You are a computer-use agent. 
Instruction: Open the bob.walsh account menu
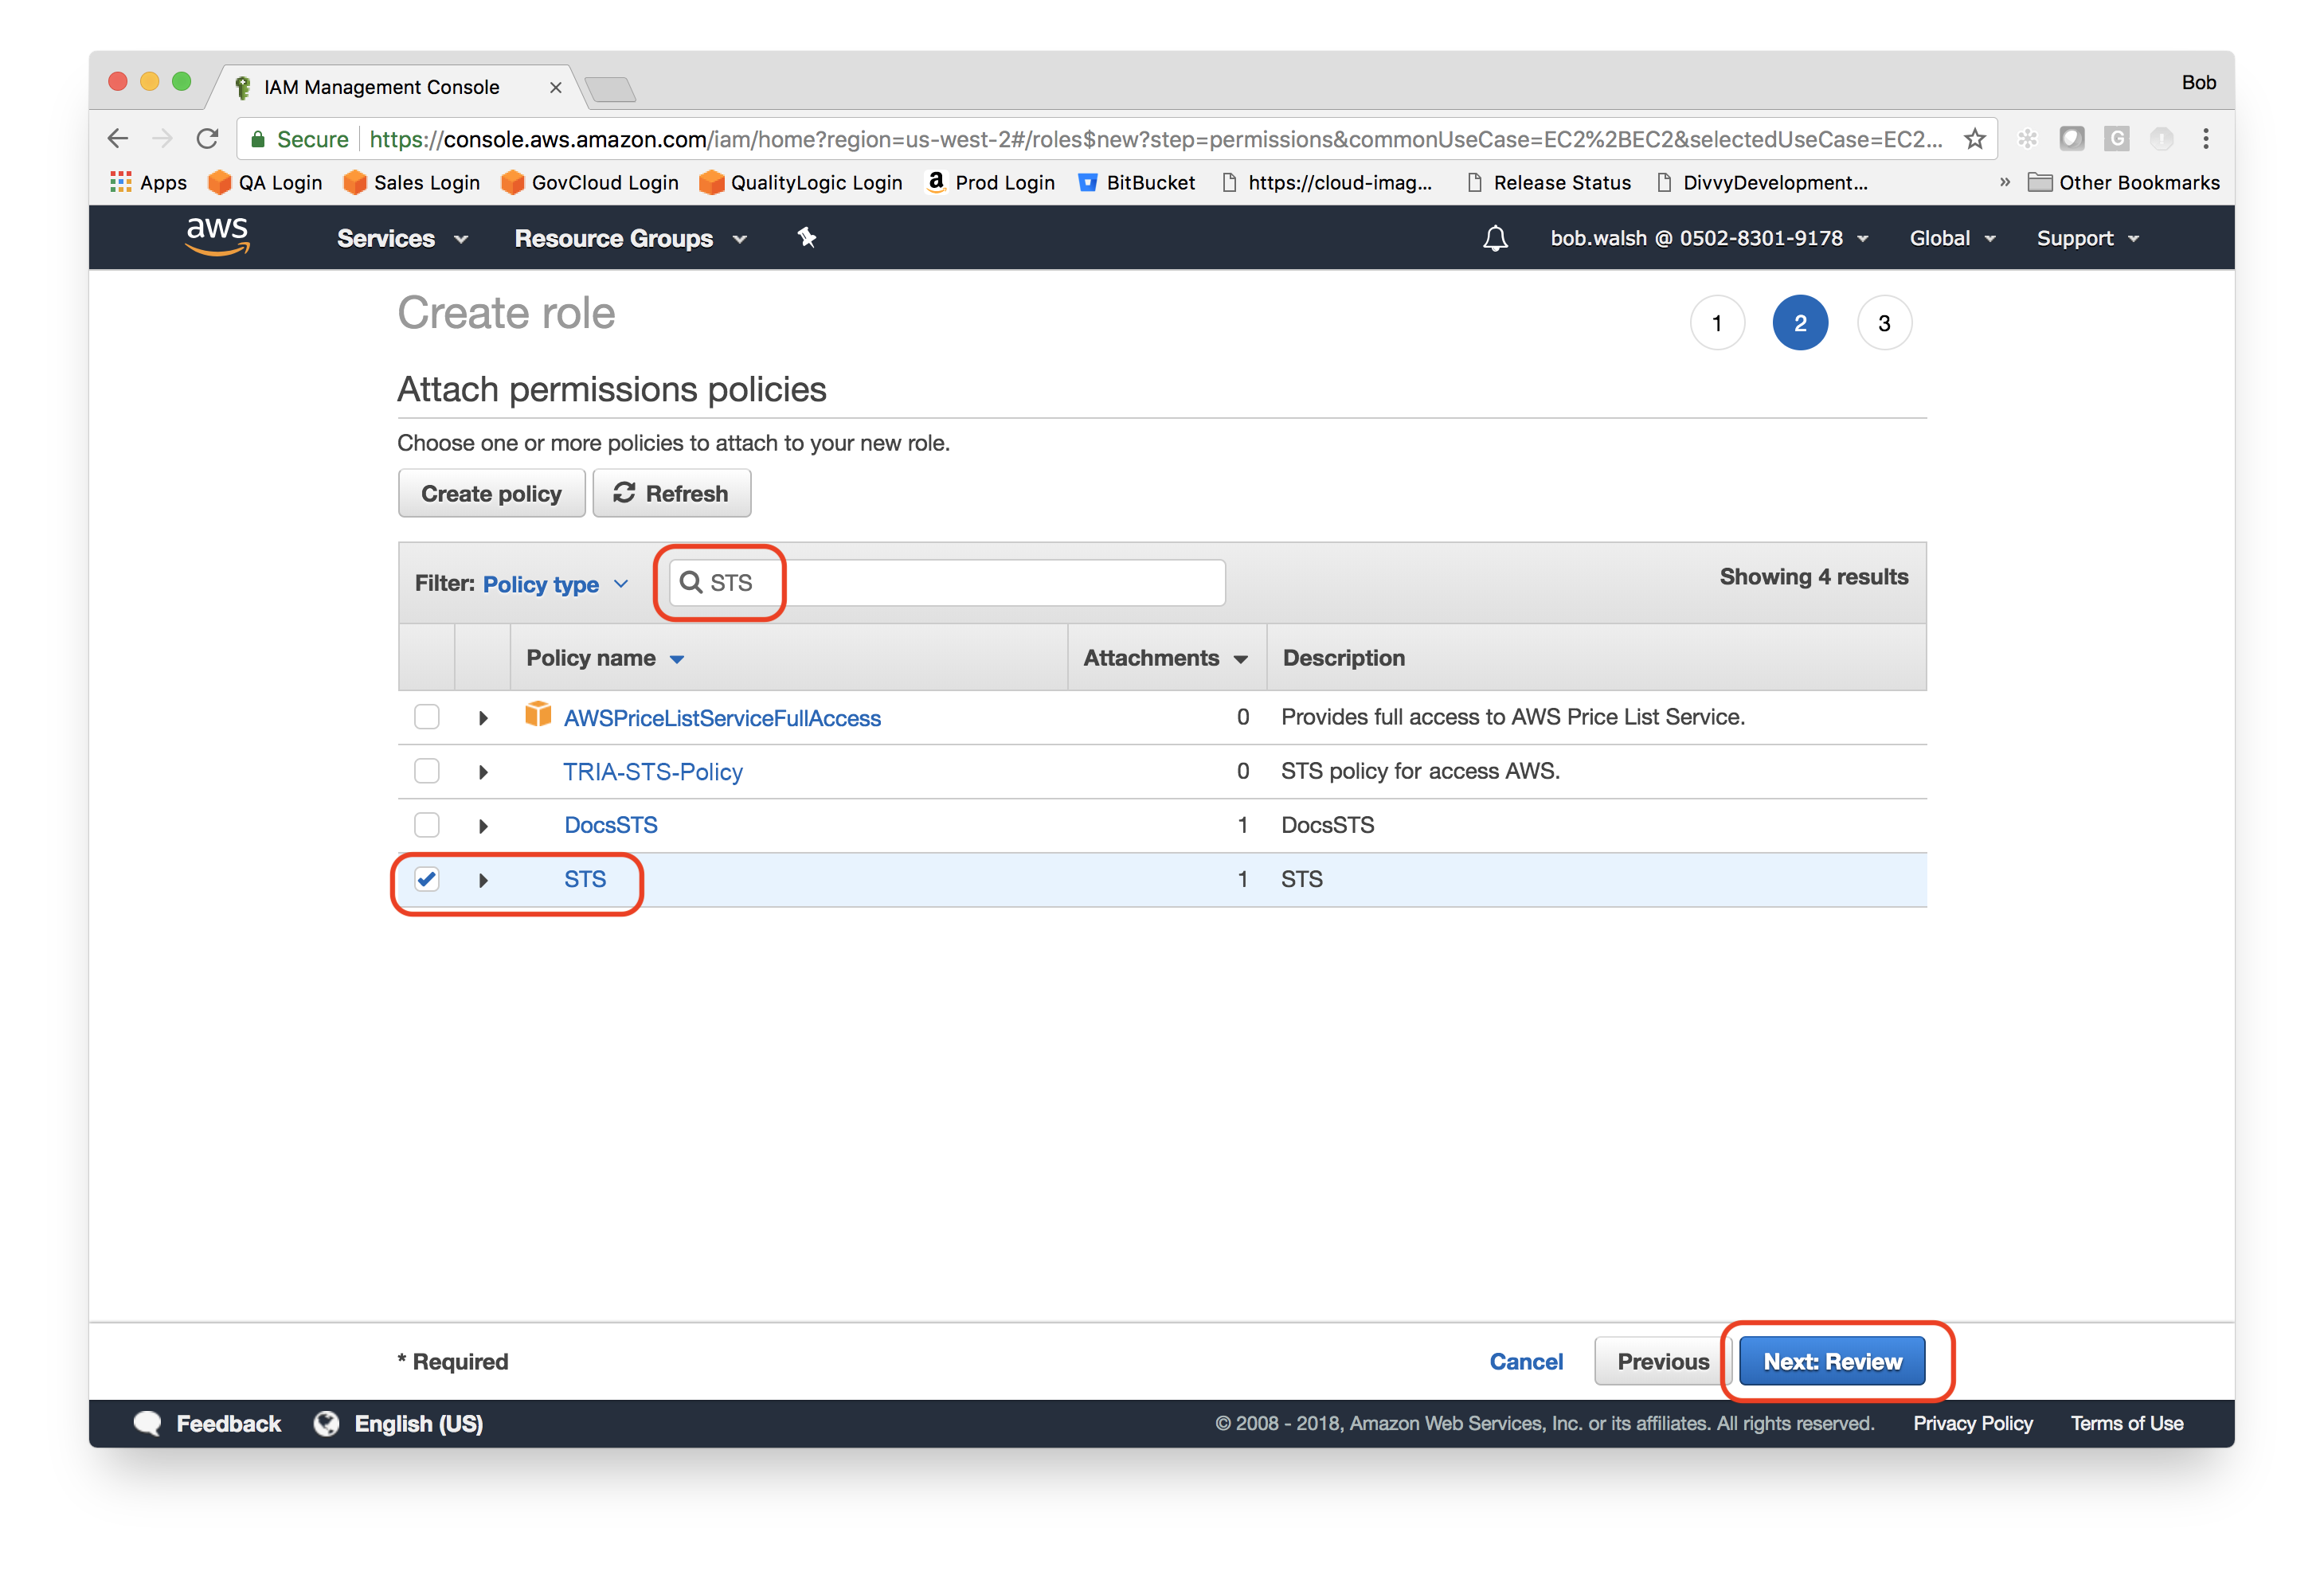point(1709,238)
